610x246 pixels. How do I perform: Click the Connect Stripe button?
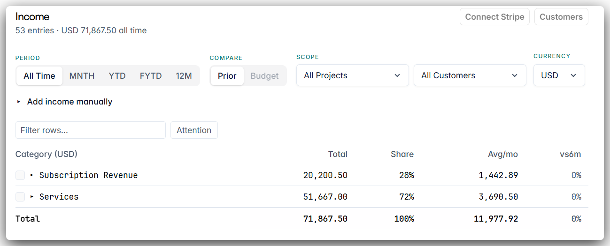[495, 17]
